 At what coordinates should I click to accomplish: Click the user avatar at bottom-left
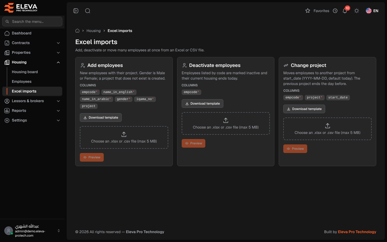(x=9, y=231)
